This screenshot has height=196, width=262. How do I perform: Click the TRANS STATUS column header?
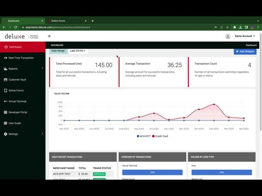(x=102, y=168)
